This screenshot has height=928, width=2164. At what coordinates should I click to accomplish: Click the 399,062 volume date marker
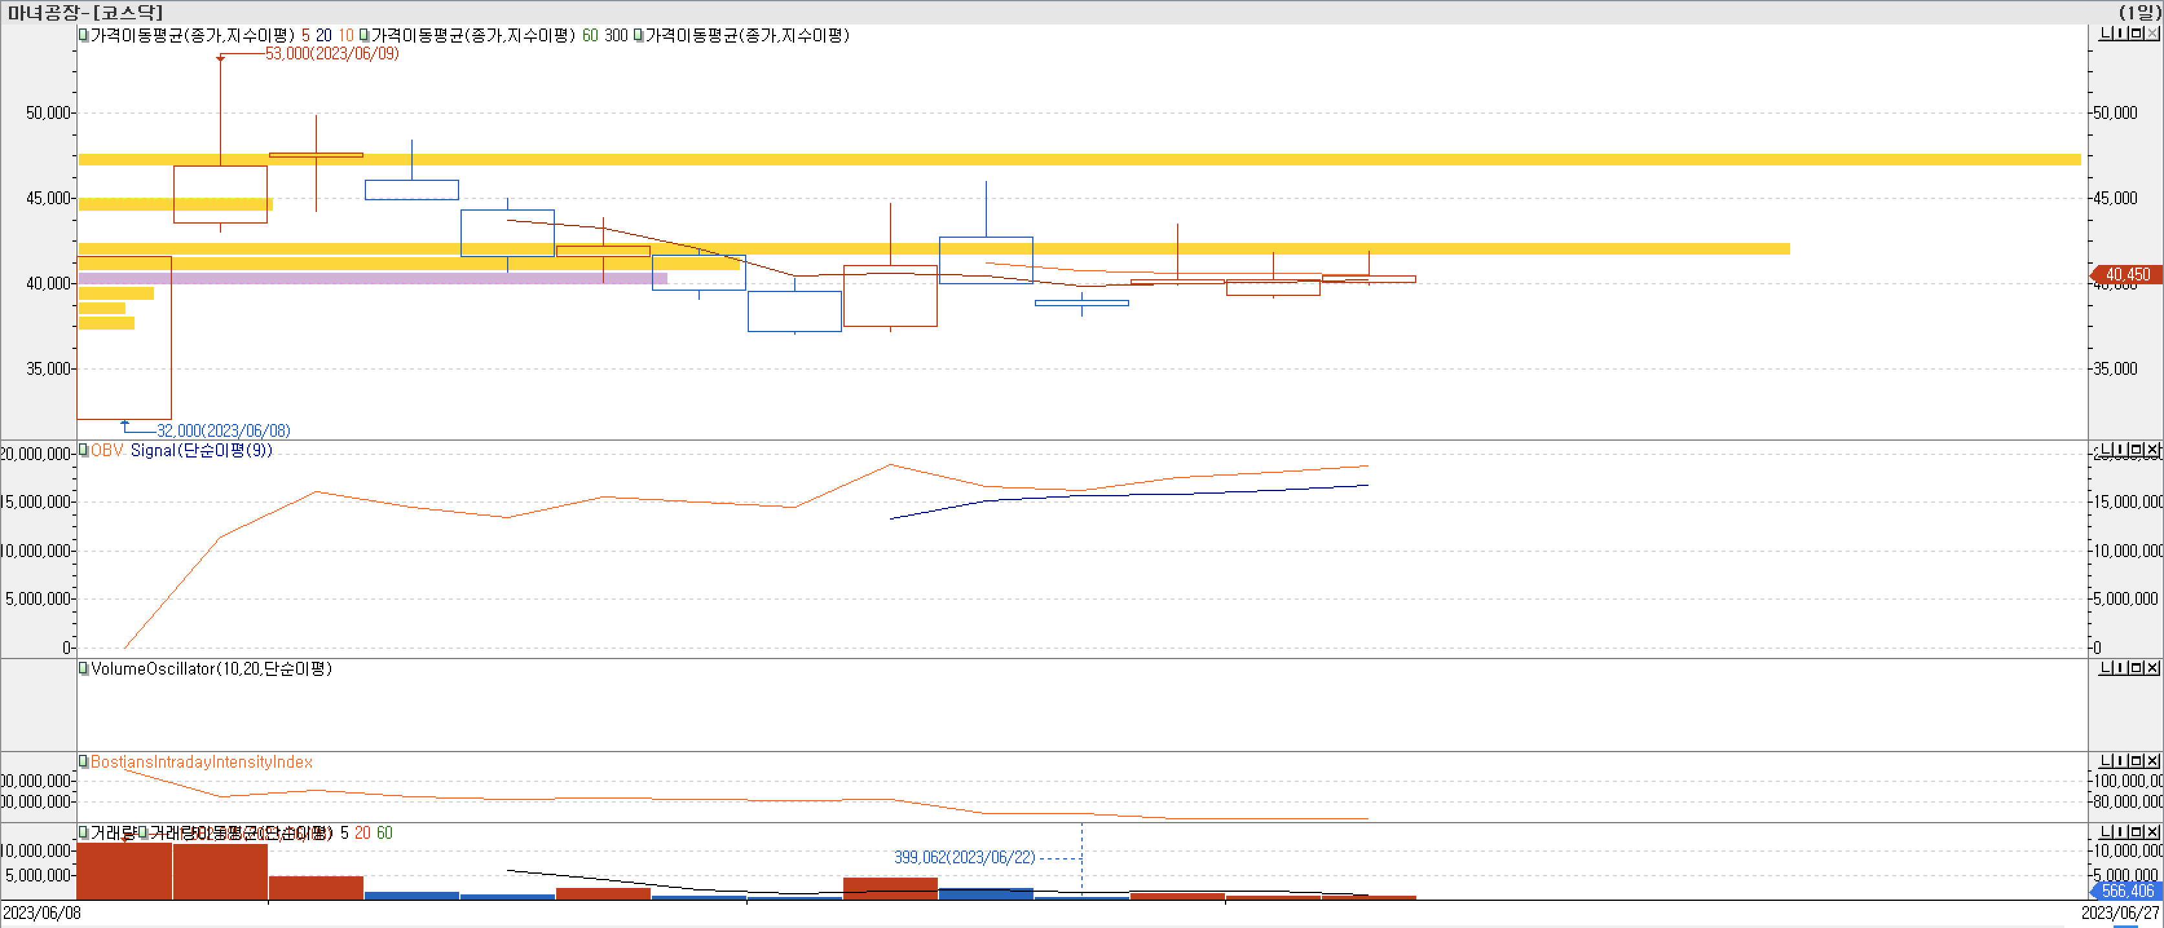tap(964, 858)
